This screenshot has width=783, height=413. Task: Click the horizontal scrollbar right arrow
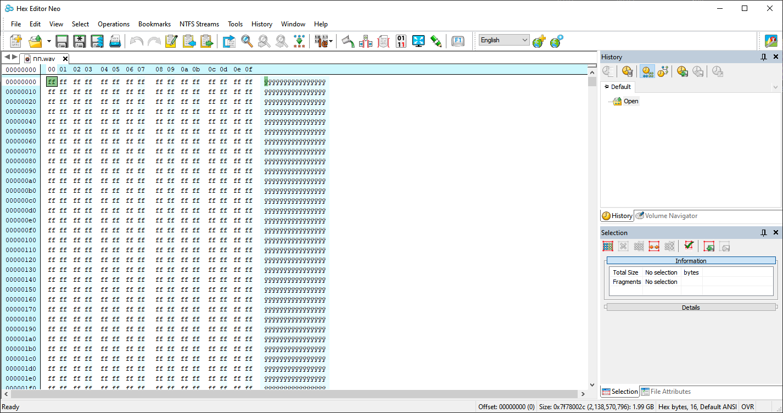[583, 394]
